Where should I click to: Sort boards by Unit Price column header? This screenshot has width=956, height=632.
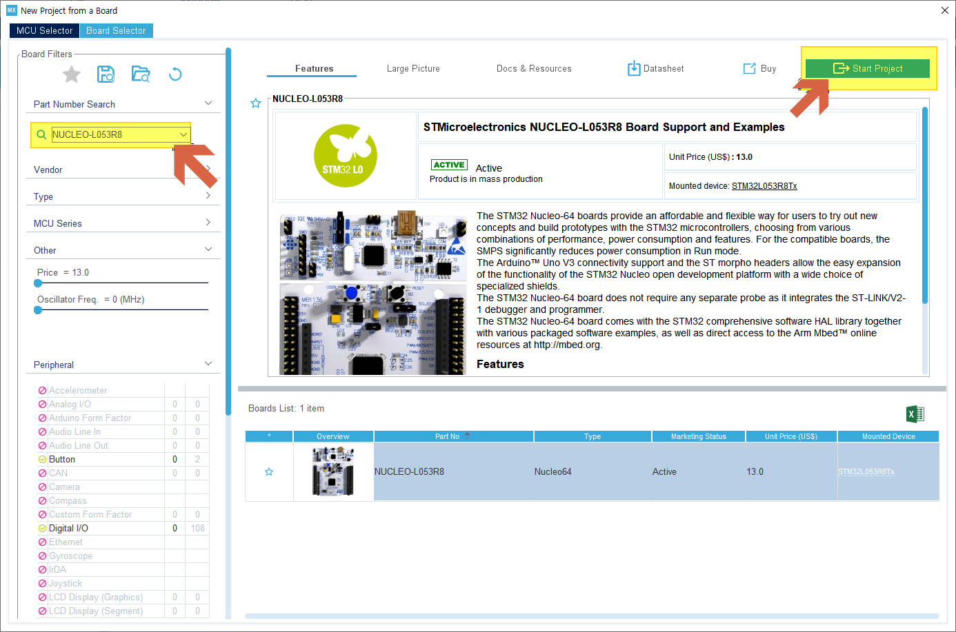click(791, 436)
